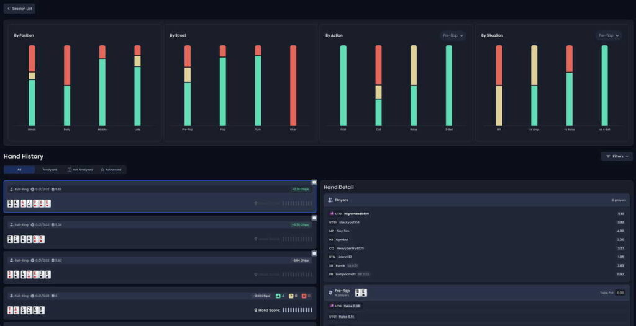Tick the checkbox on the +2.78 Chips hand
Screen dimensions: 636x326
coord(314,182)
